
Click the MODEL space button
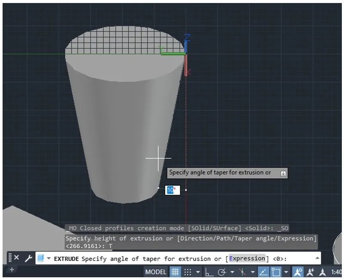(x=156, y=272)
